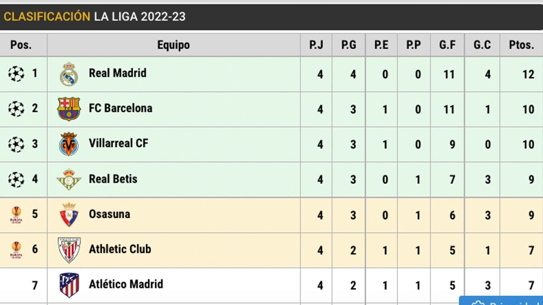The image size is (543, 305).
Task: Click the G.F column header
Action: pyautogui.click(x=447, y=45)
